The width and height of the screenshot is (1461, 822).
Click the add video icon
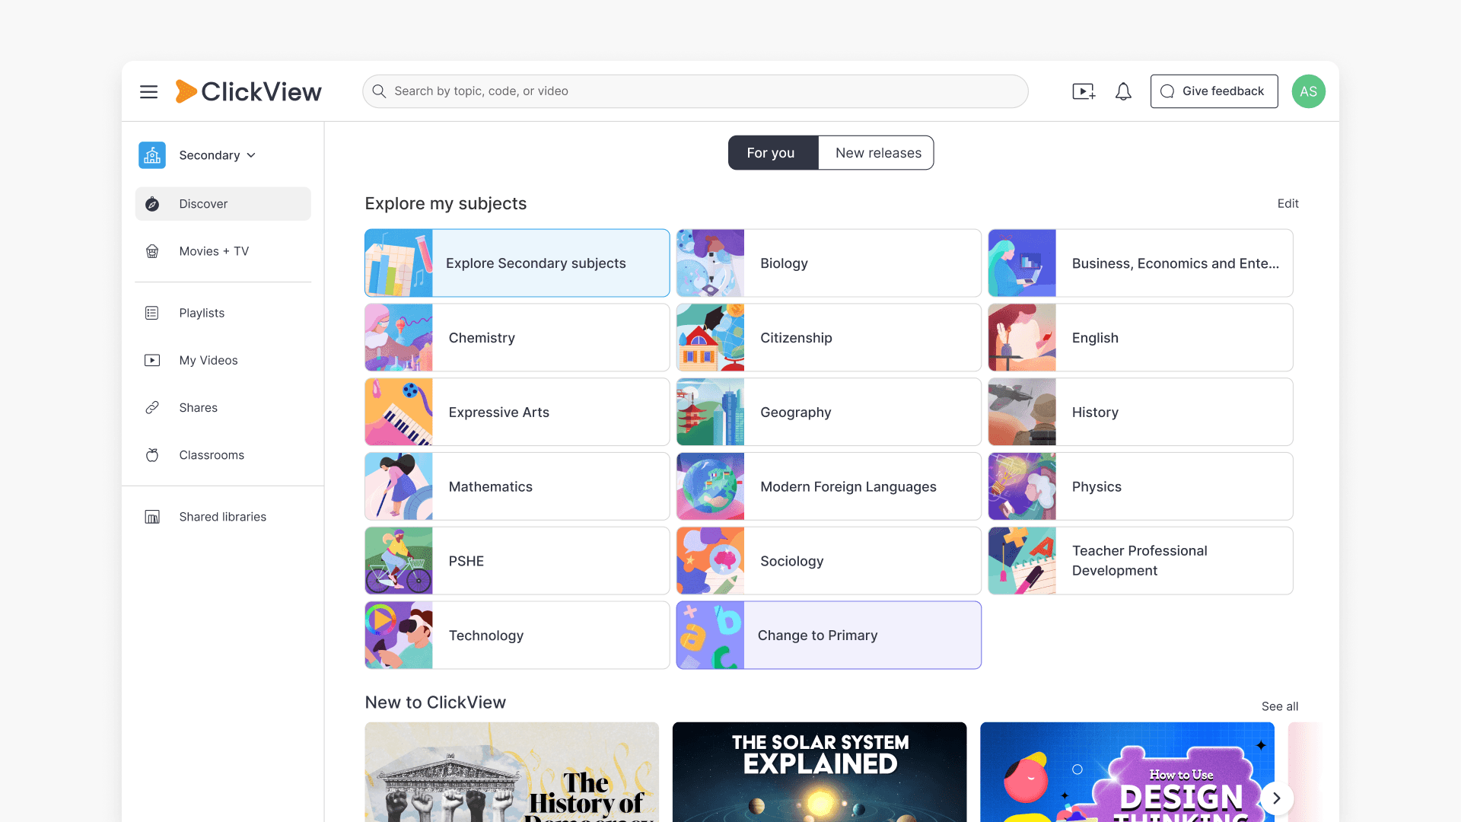[1084, 92]
